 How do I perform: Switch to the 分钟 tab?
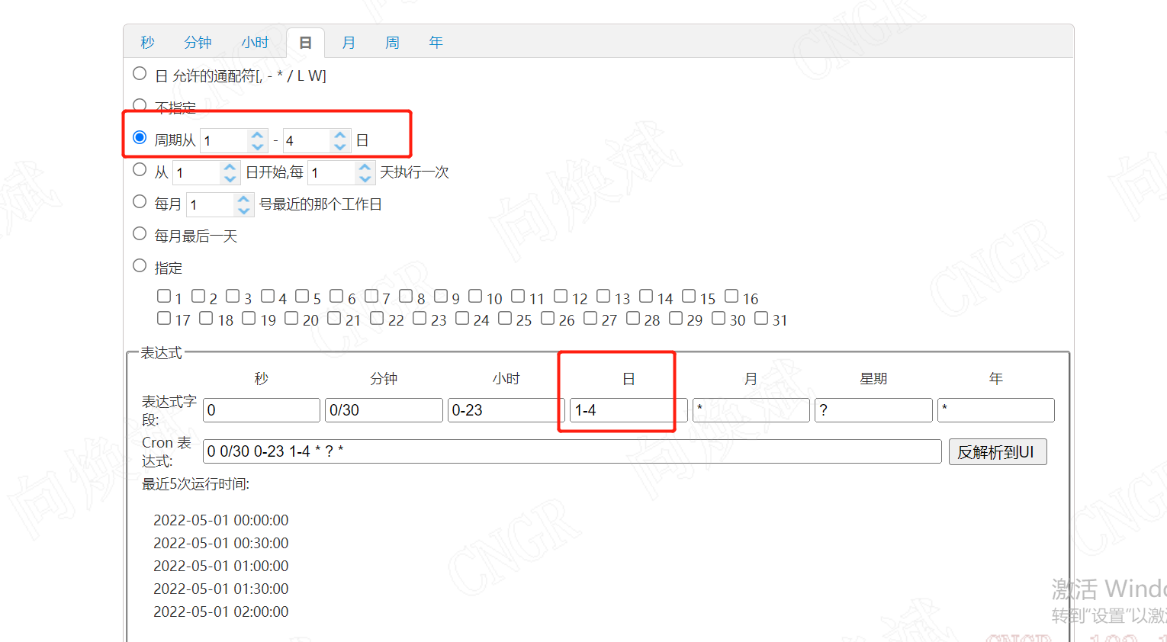click(x=197, y=42)
